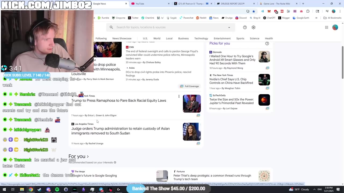Expand the search options dropdown arrow
Image resolution: width=344 pixels, height=193 pixels.
(x=229, y=27)
